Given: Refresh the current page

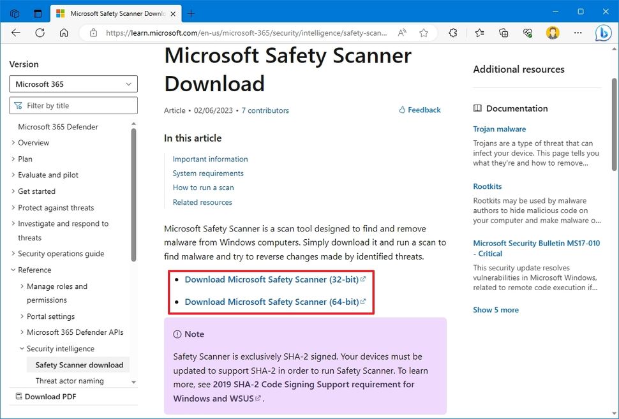Looking at the screenshot, I should [40, 33].
